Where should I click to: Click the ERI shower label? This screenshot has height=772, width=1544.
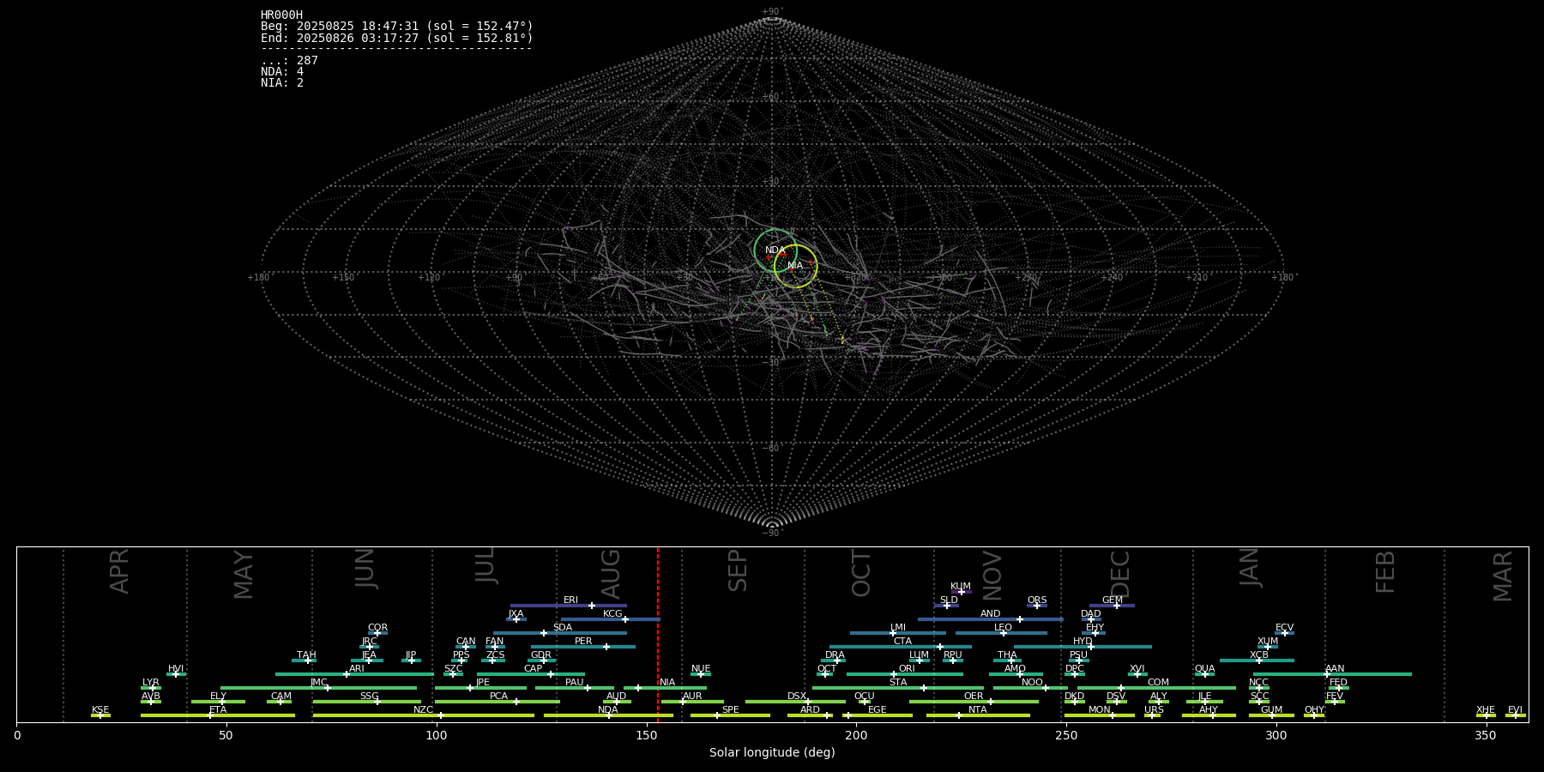(x=570, y=600)
